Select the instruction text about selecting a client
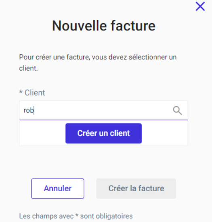 point(98,62)
